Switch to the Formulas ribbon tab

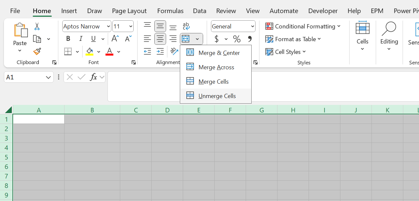pos(170,11)
